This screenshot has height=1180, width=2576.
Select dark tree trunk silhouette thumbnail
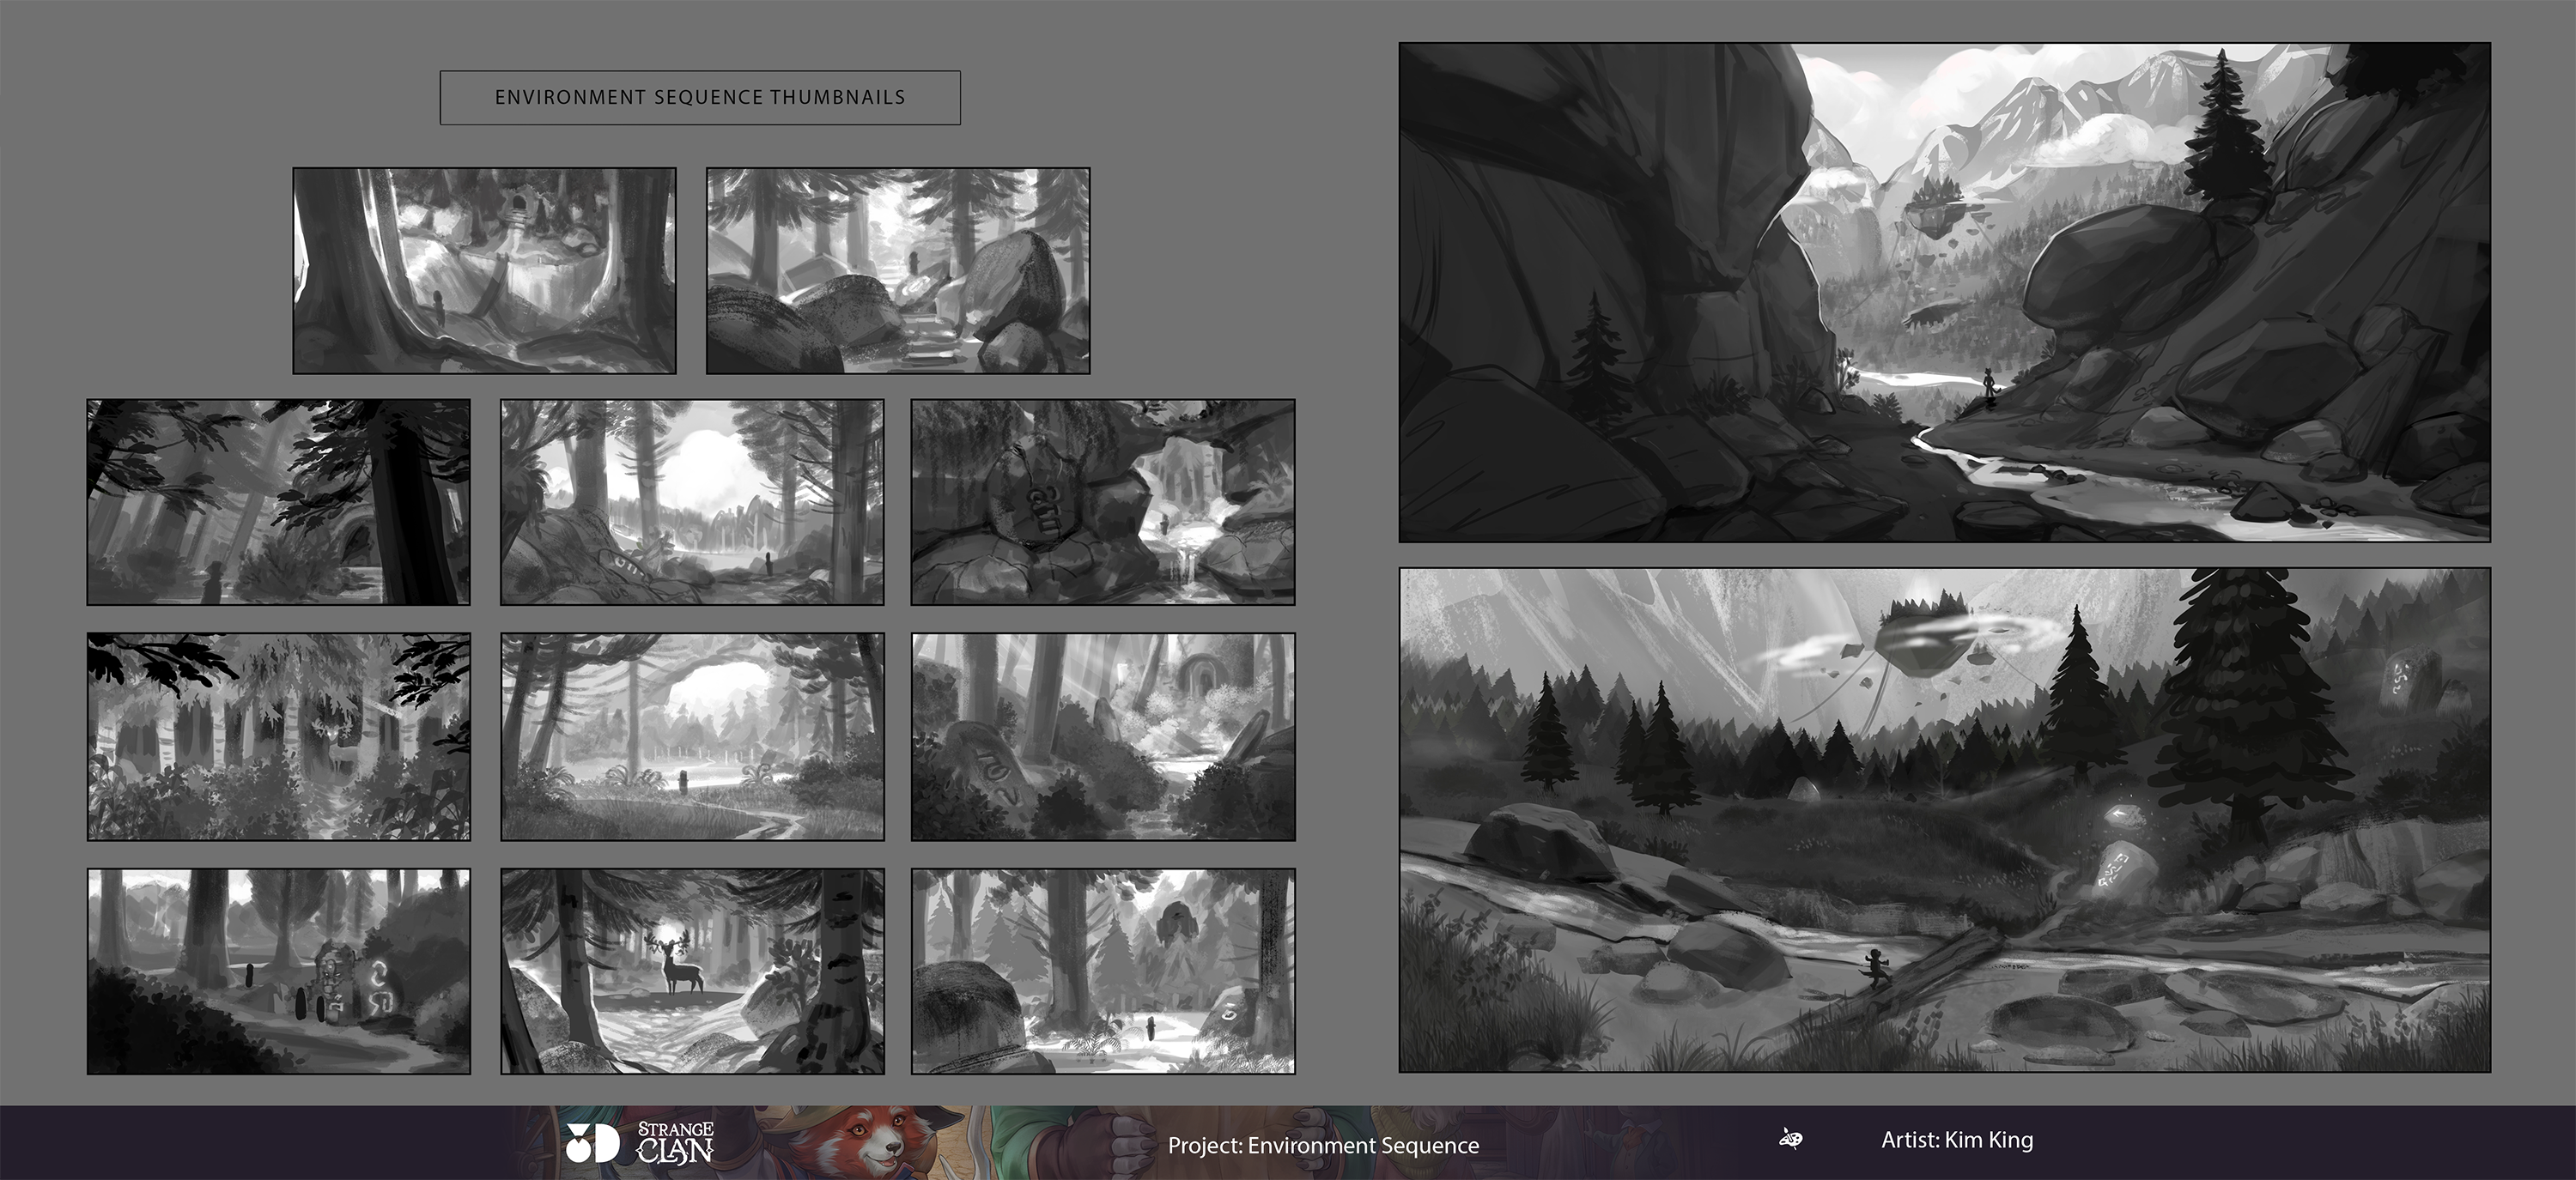pyautogui.click(x=278, y=503)
